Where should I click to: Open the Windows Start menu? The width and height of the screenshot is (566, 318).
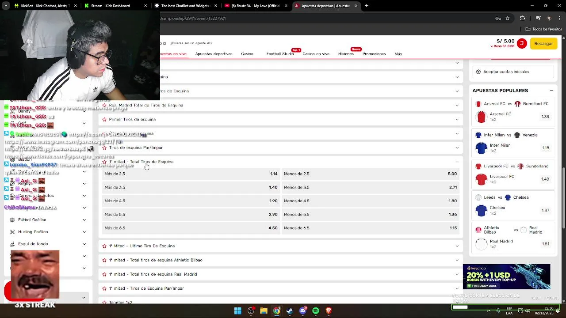pyautogui.click(x=238, y=310)
